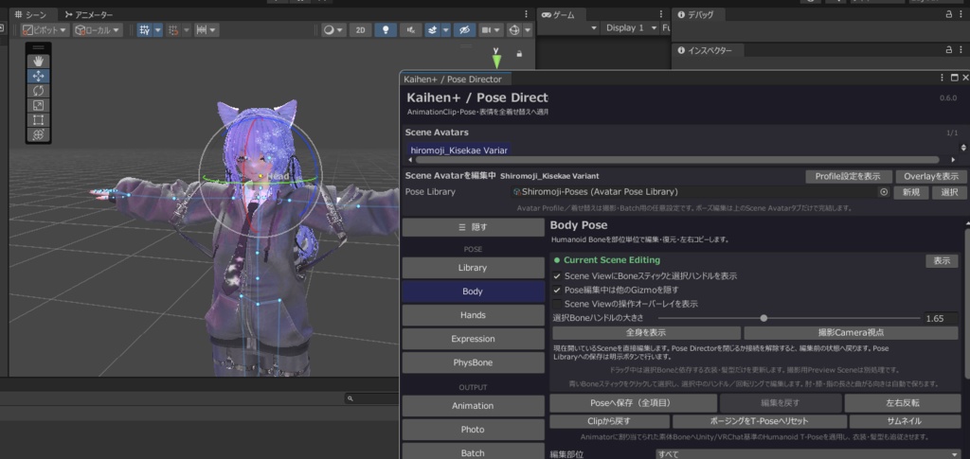Image resolution: width=970 pixels, height=459 pixels.
Task: Lock the Inspector panel
Action: (948, 50)
